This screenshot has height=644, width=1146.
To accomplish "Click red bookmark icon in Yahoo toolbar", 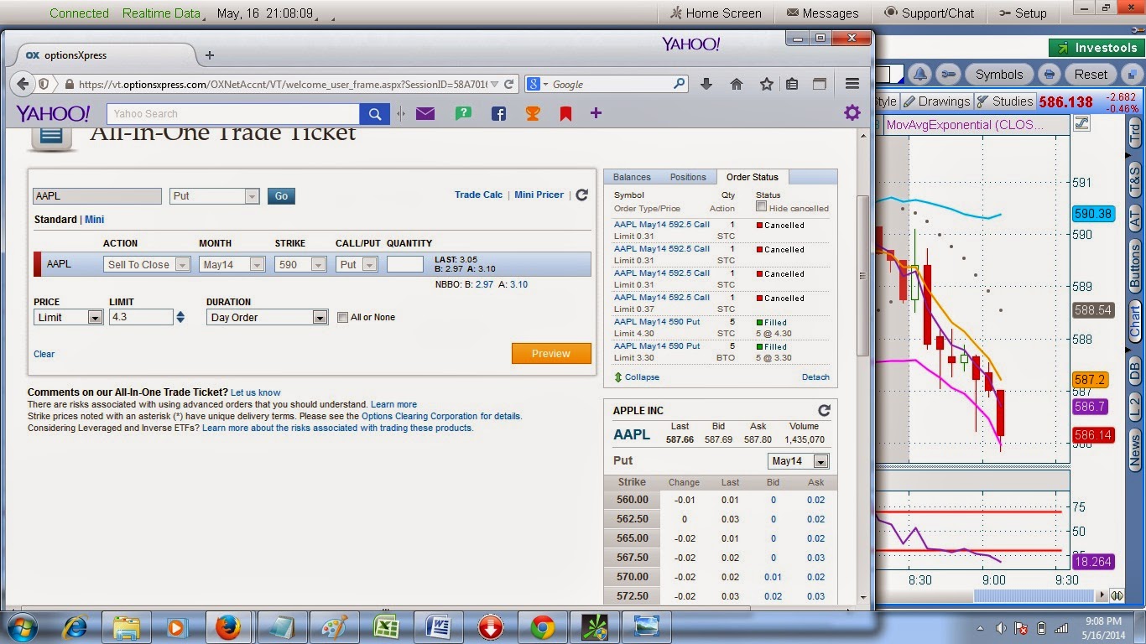I will click(565, 113).
